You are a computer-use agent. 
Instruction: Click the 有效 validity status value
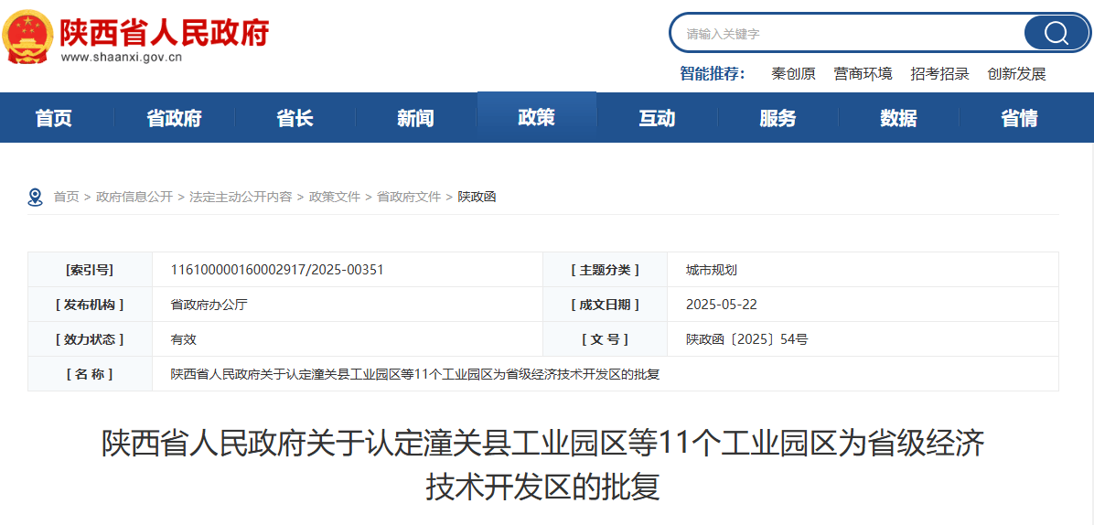184,339
